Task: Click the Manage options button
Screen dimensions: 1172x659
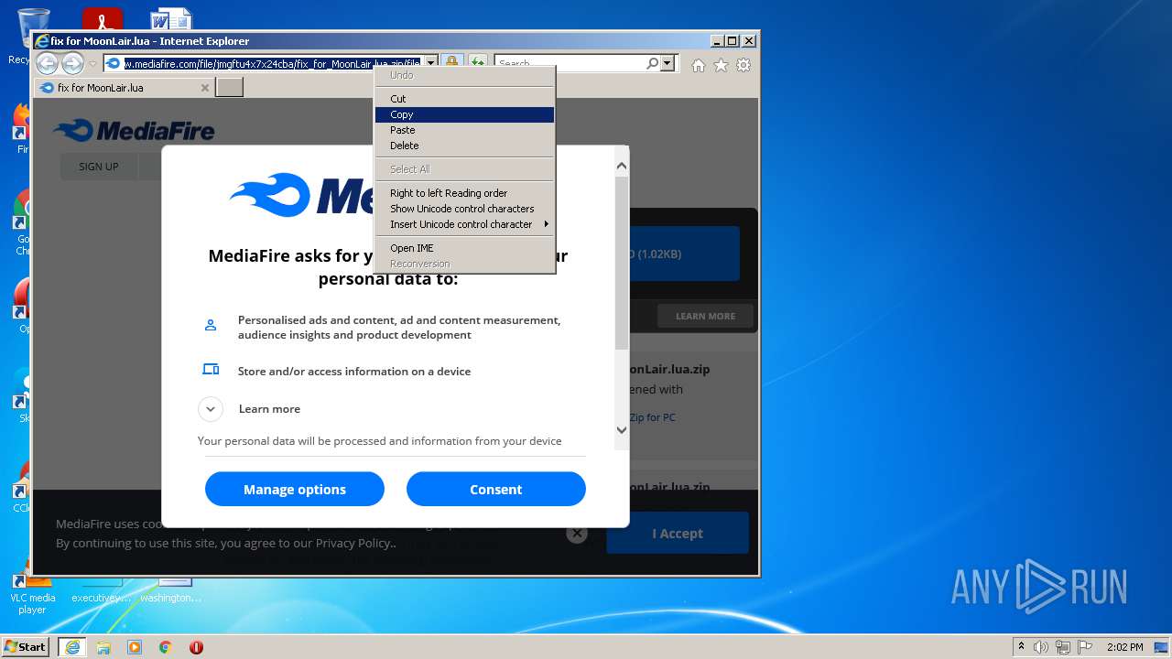Action: pos(295,489)
